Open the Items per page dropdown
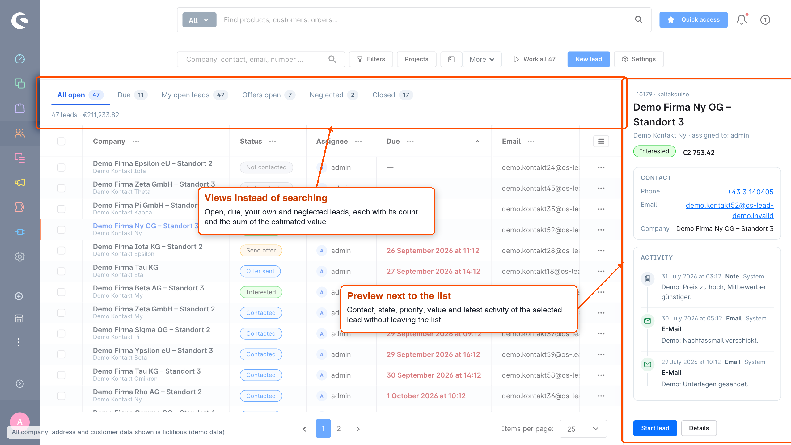791x445 pixels. pyautogui.click(x=583, y=429)
